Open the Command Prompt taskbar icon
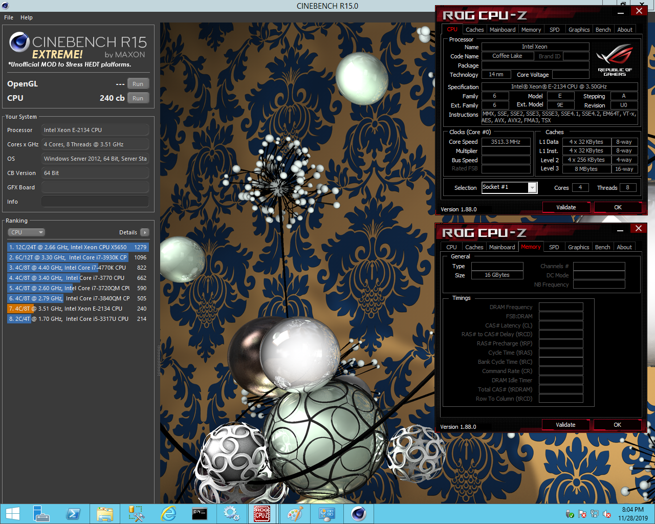This screenshot has width=655, height=524. [x=200, y=514]
